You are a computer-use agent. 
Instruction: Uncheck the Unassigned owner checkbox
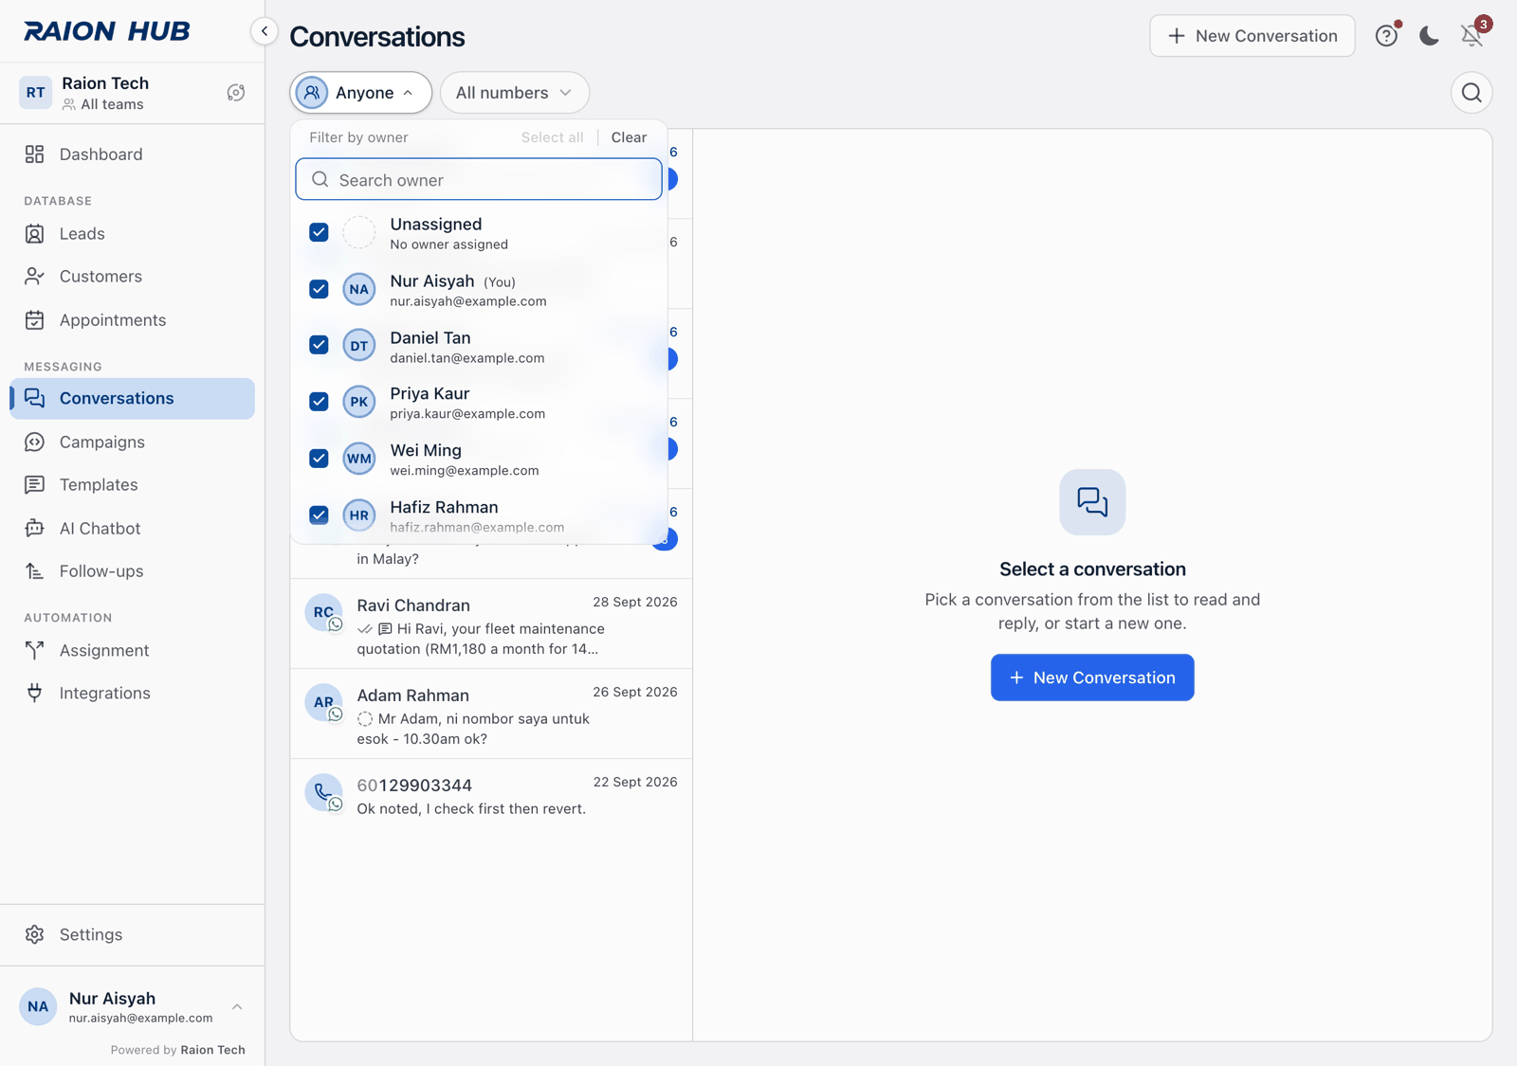coord(320,232)
